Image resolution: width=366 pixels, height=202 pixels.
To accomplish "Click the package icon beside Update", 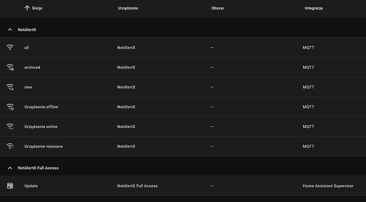I will click(10, 186).
